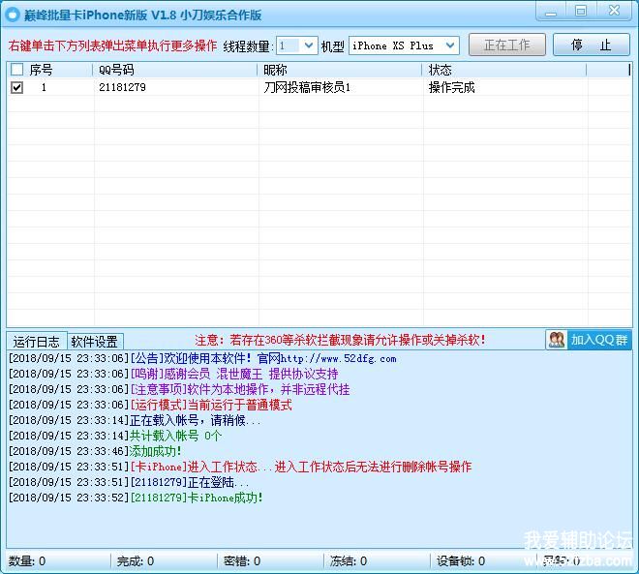
Task: Switch to the 运行日志 tab
Action: coord(37,342)
